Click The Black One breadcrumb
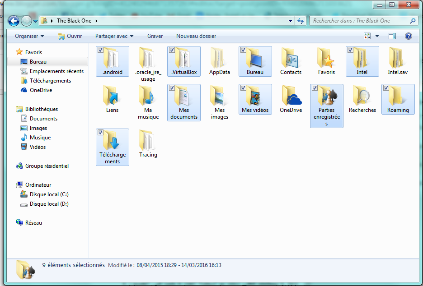 click(74, 21)
